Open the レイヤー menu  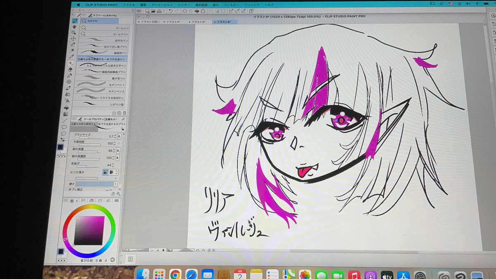click(184, 5)
